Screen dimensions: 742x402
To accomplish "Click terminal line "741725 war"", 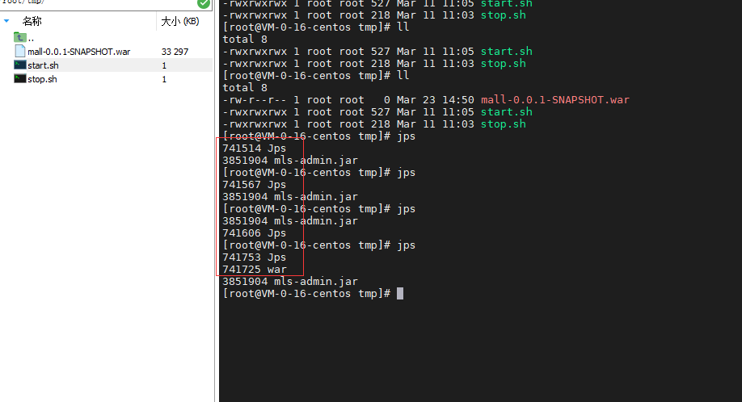I will [254, 270].
